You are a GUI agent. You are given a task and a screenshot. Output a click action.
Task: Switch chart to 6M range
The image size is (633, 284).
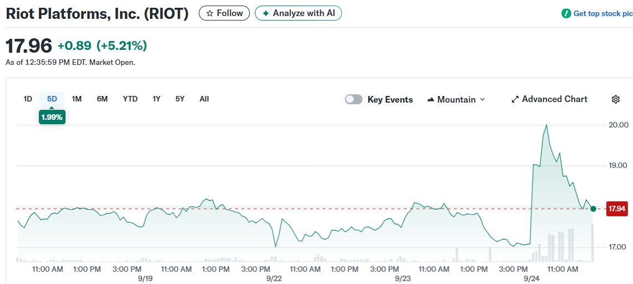click(102, 99)
